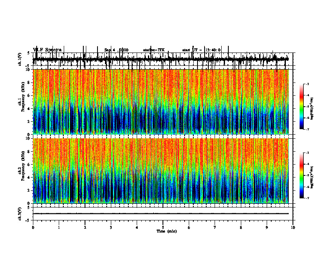This screenshot has height=255, width=330.
Task: Click the "2" tick on the Time axis
Action: (x=85, y=227)
